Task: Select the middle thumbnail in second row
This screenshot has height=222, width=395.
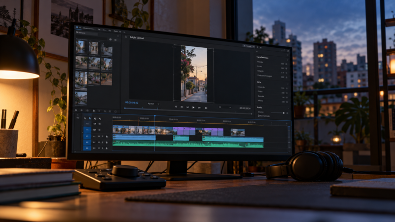Action: (94, 64)
